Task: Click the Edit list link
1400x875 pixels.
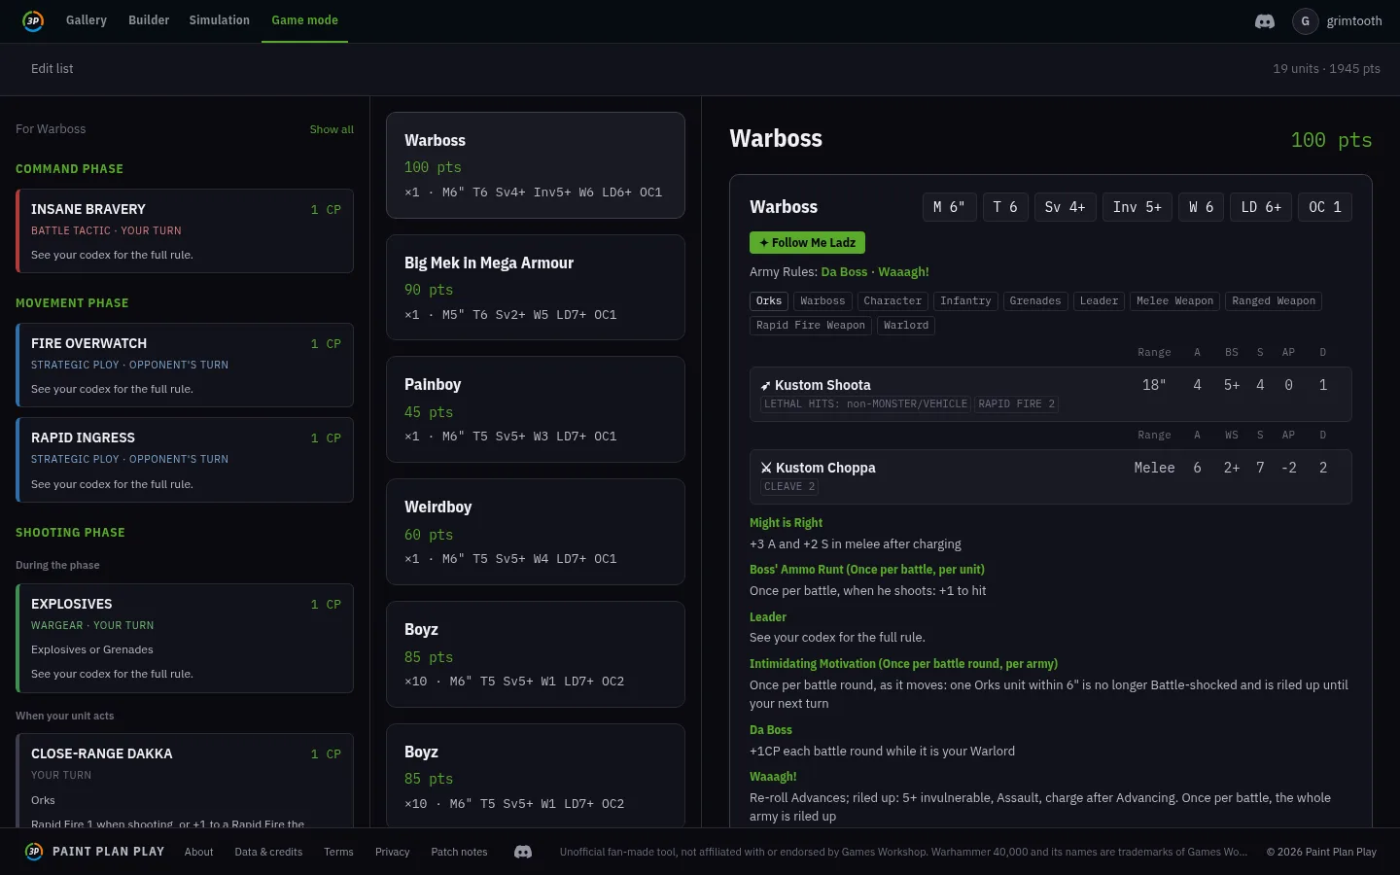Action: pyautogui.click(x=52, y=69)
